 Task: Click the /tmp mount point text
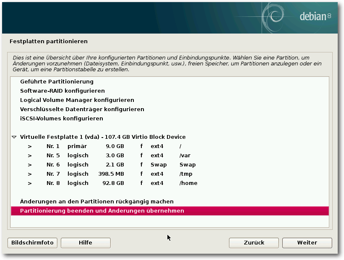[x=186, y=174]
